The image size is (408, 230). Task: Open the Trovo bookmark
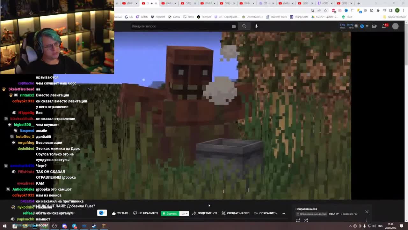[x=347, y=17]
